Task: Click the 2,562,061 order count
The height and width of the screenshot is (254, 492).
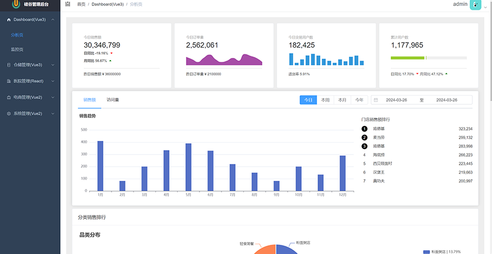Action: point(202,45)
